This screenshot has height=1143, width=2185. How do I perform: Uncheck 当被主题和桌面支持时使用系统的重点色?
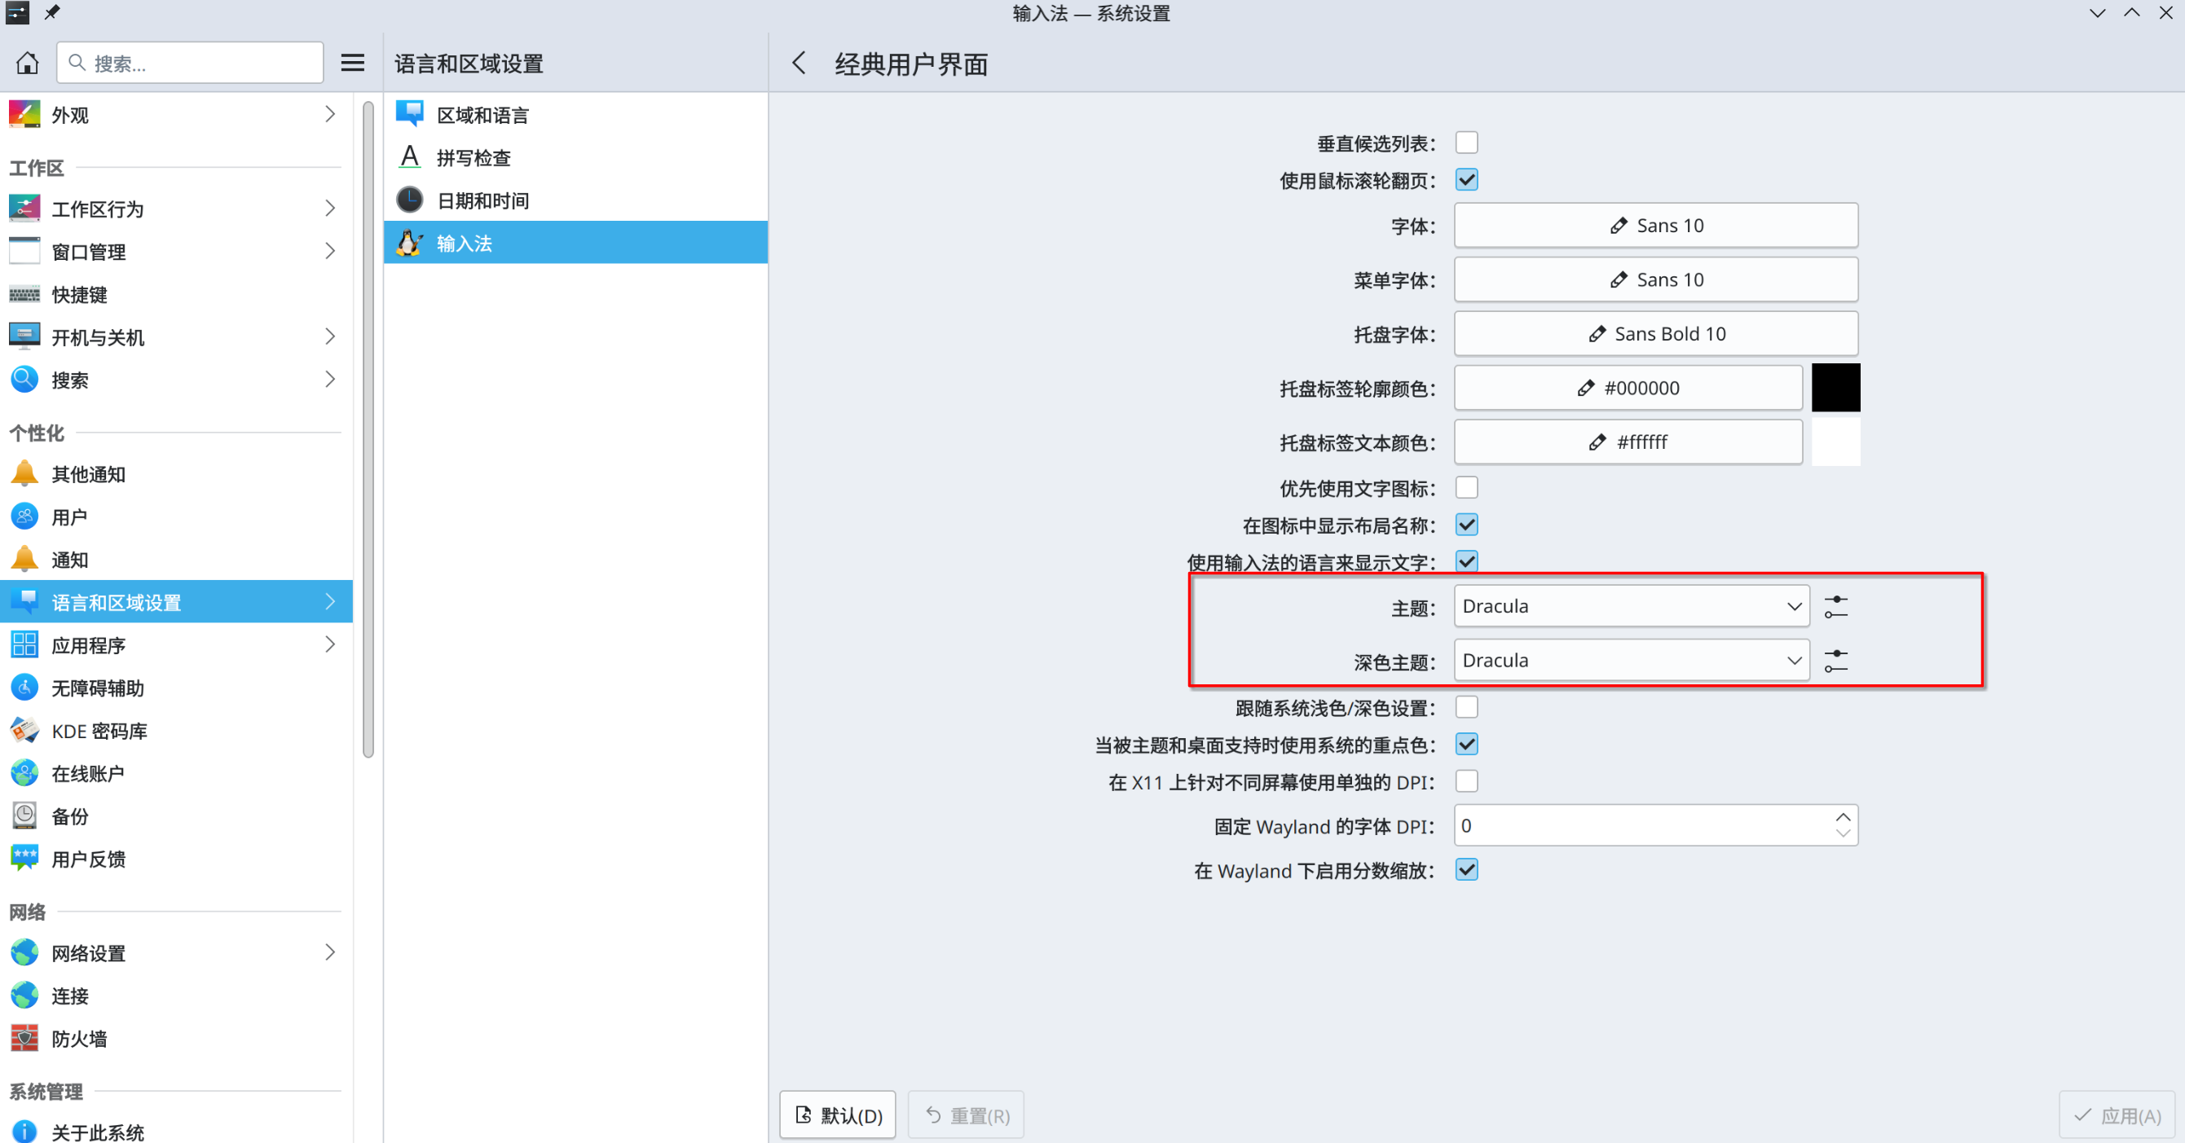click(1466, 745)
